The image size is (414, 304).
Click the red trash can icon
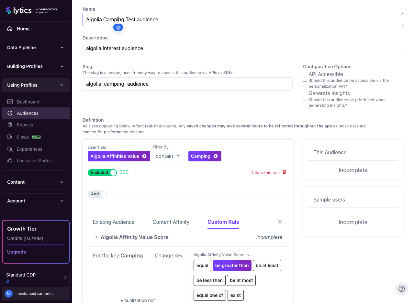point(284,172)
